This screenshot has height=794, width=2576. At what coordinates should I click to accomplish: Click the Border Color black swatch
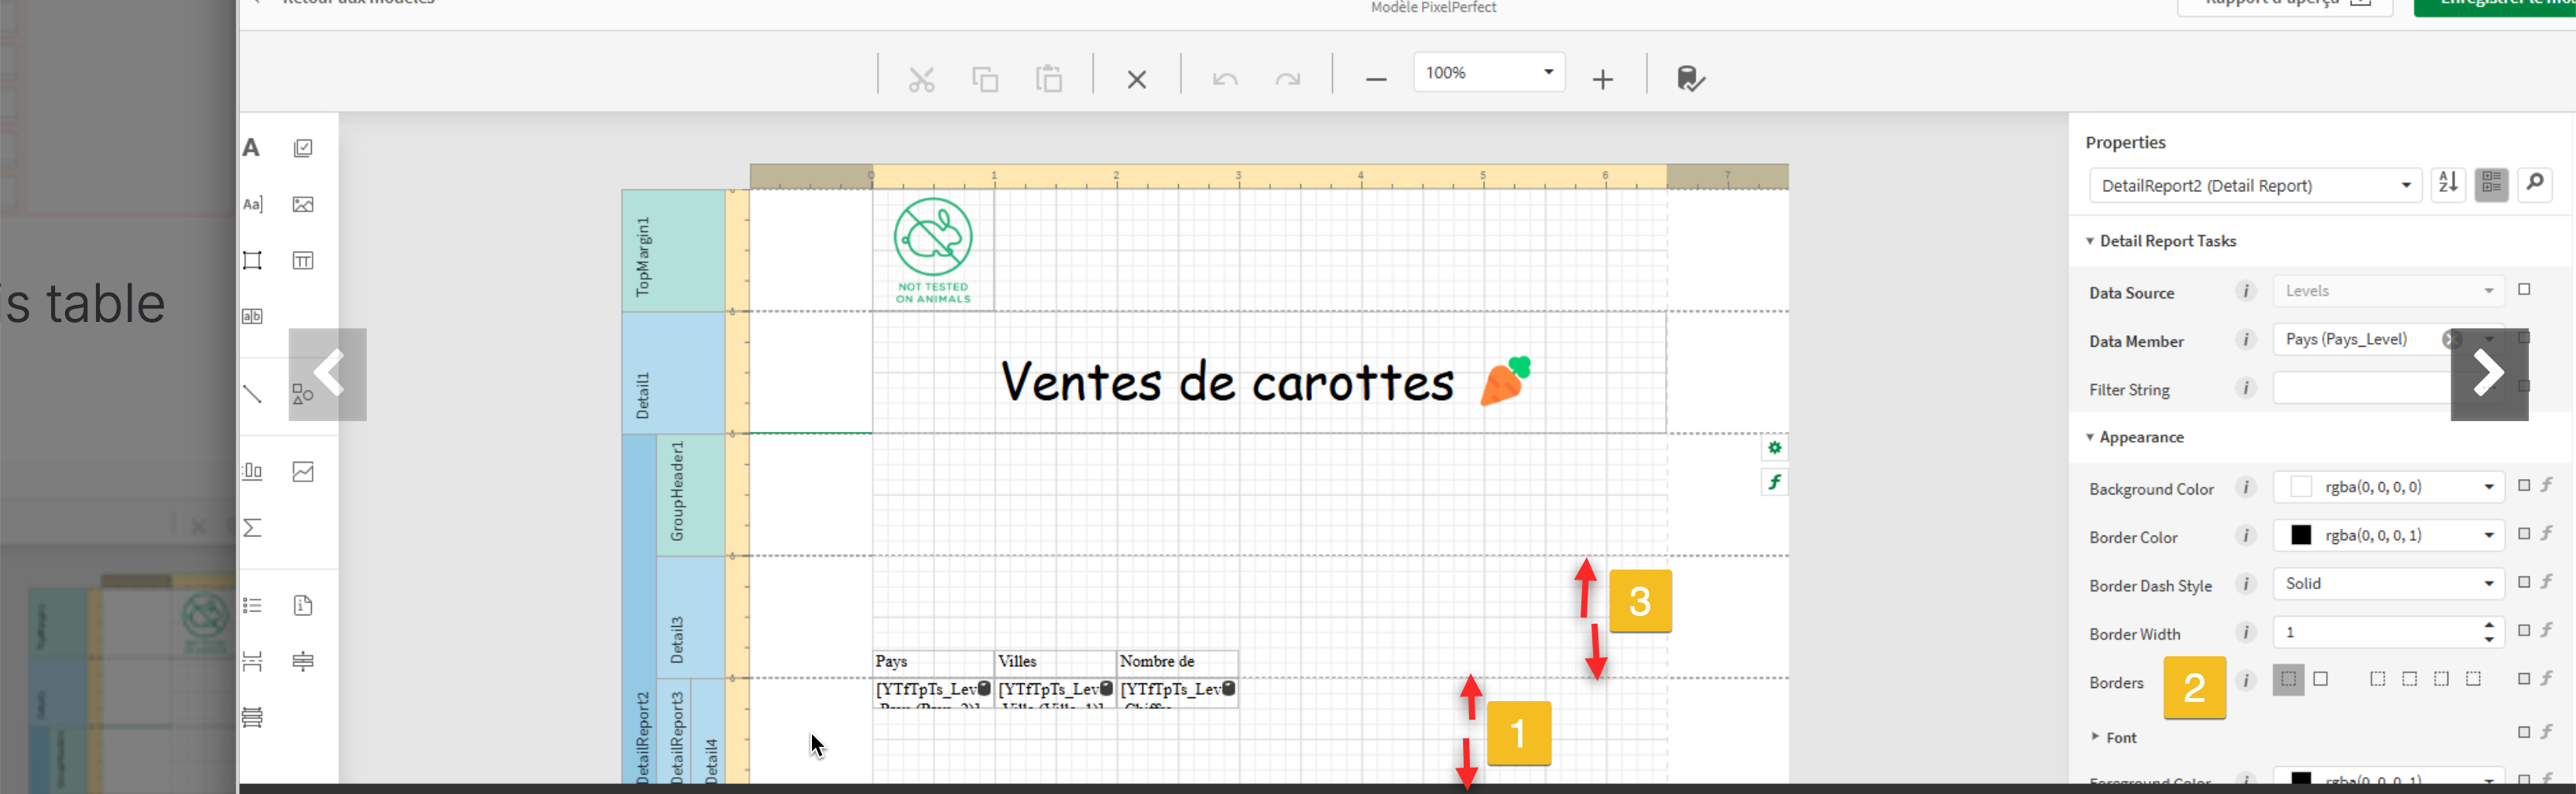point(2301,535)
